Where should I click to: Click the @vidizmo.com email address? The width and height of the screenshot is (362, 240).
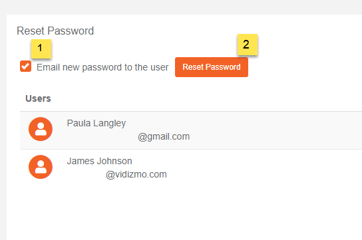click(x=136, y=174)
